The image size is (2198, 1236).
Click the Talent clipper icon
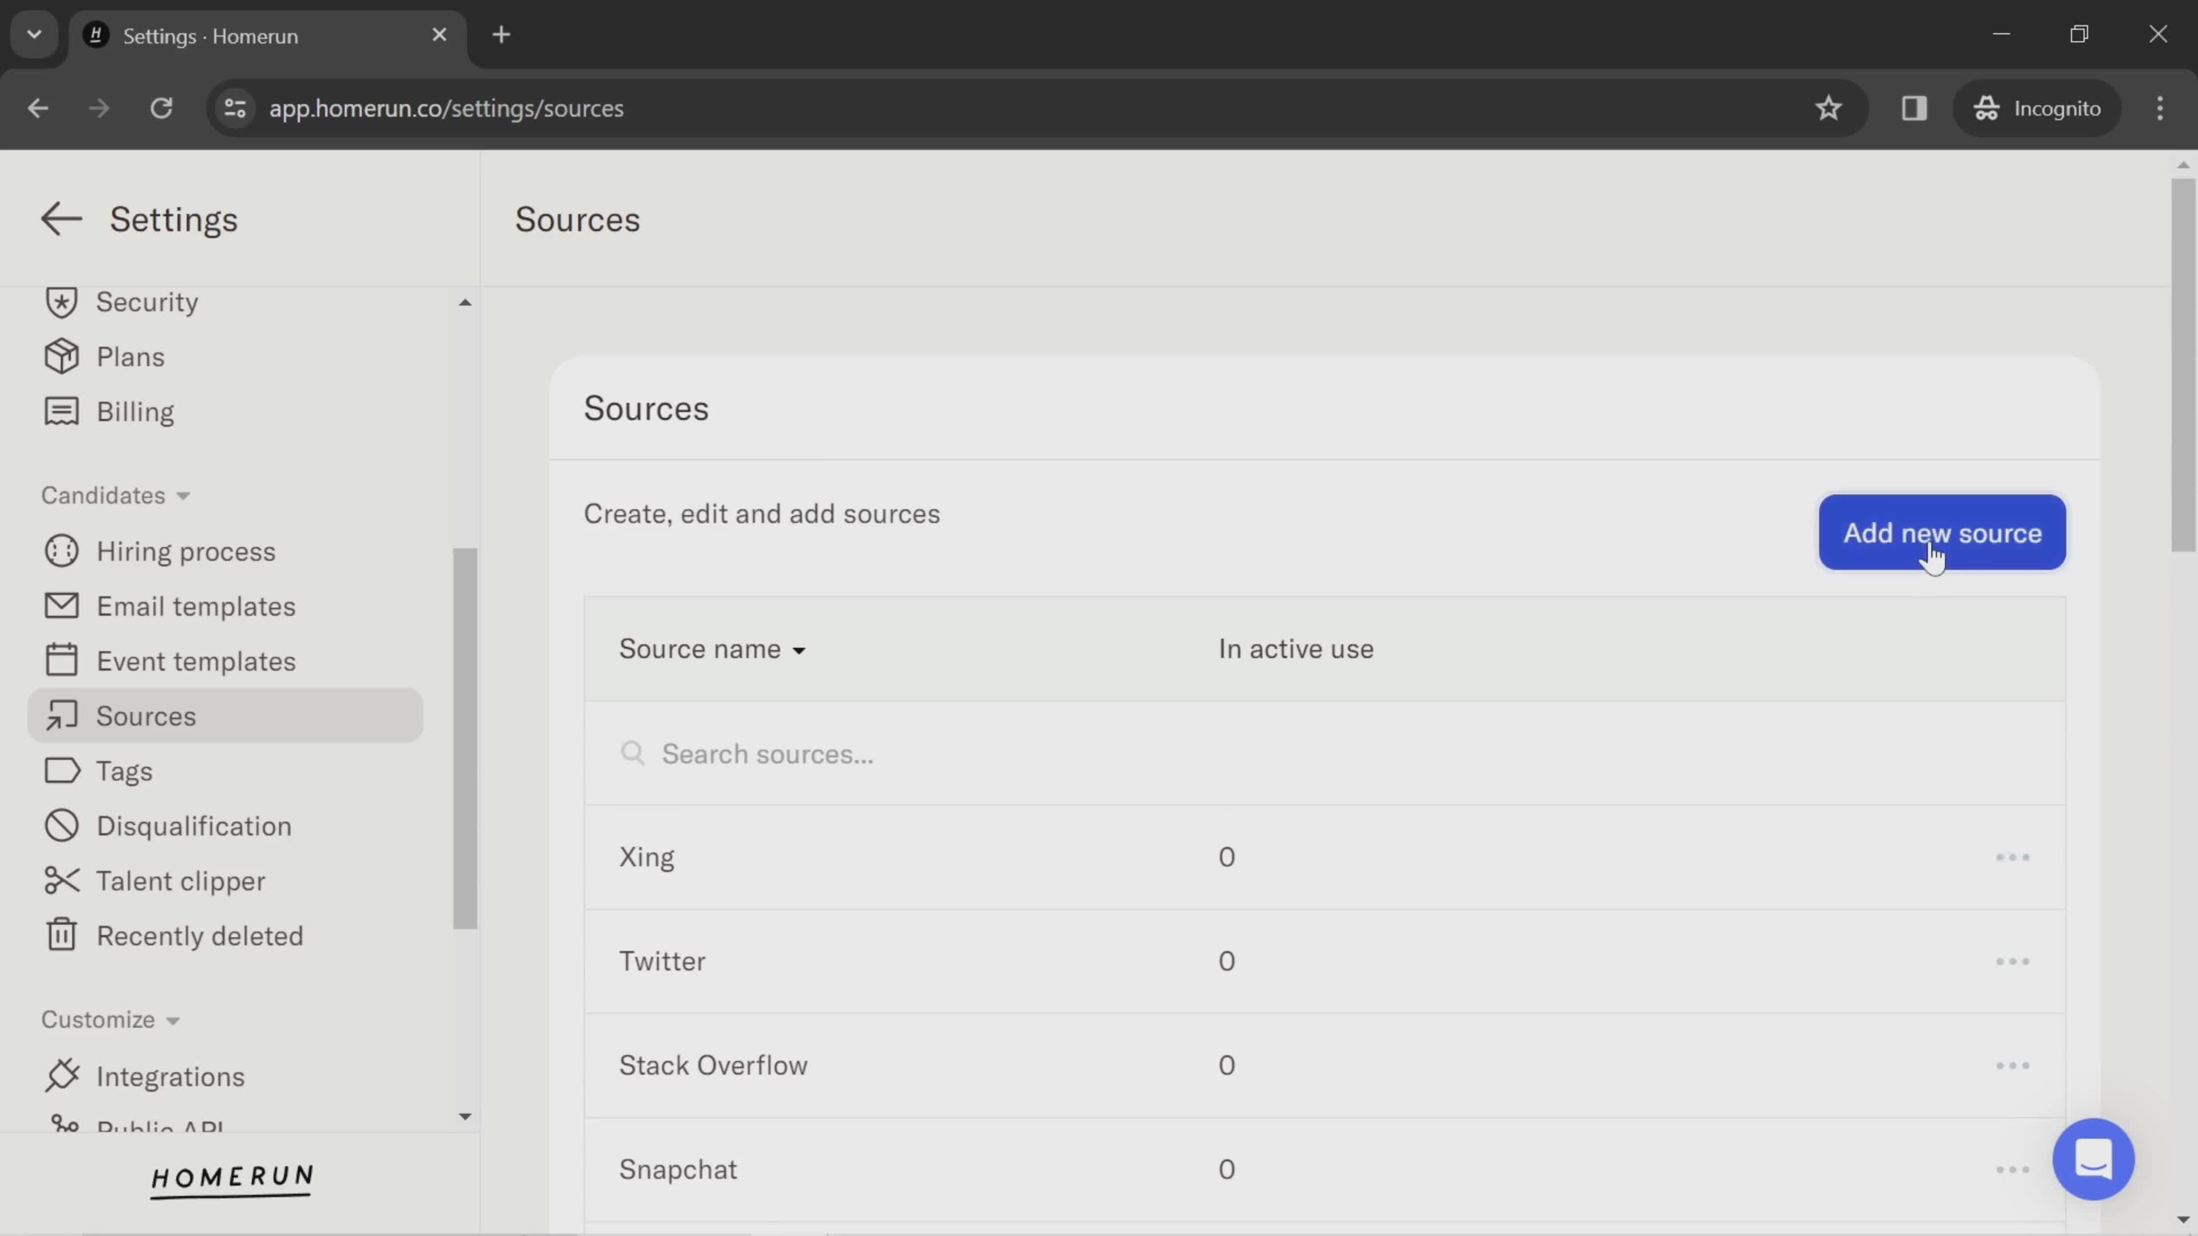coord(59,880)
